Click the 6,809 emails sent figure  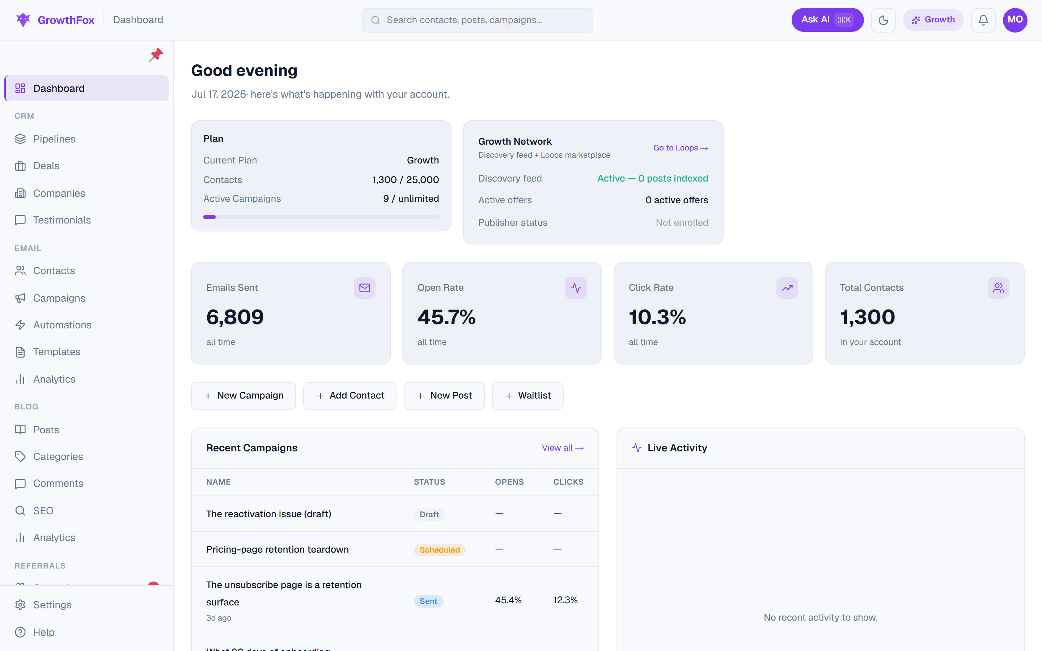[235, 317]
